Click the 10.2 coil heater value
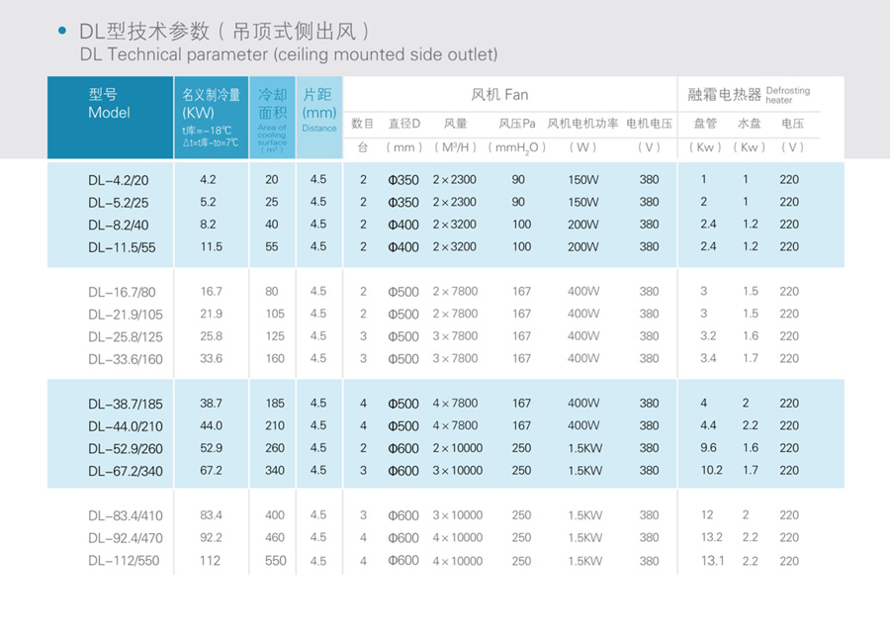 tap(711, 471)
